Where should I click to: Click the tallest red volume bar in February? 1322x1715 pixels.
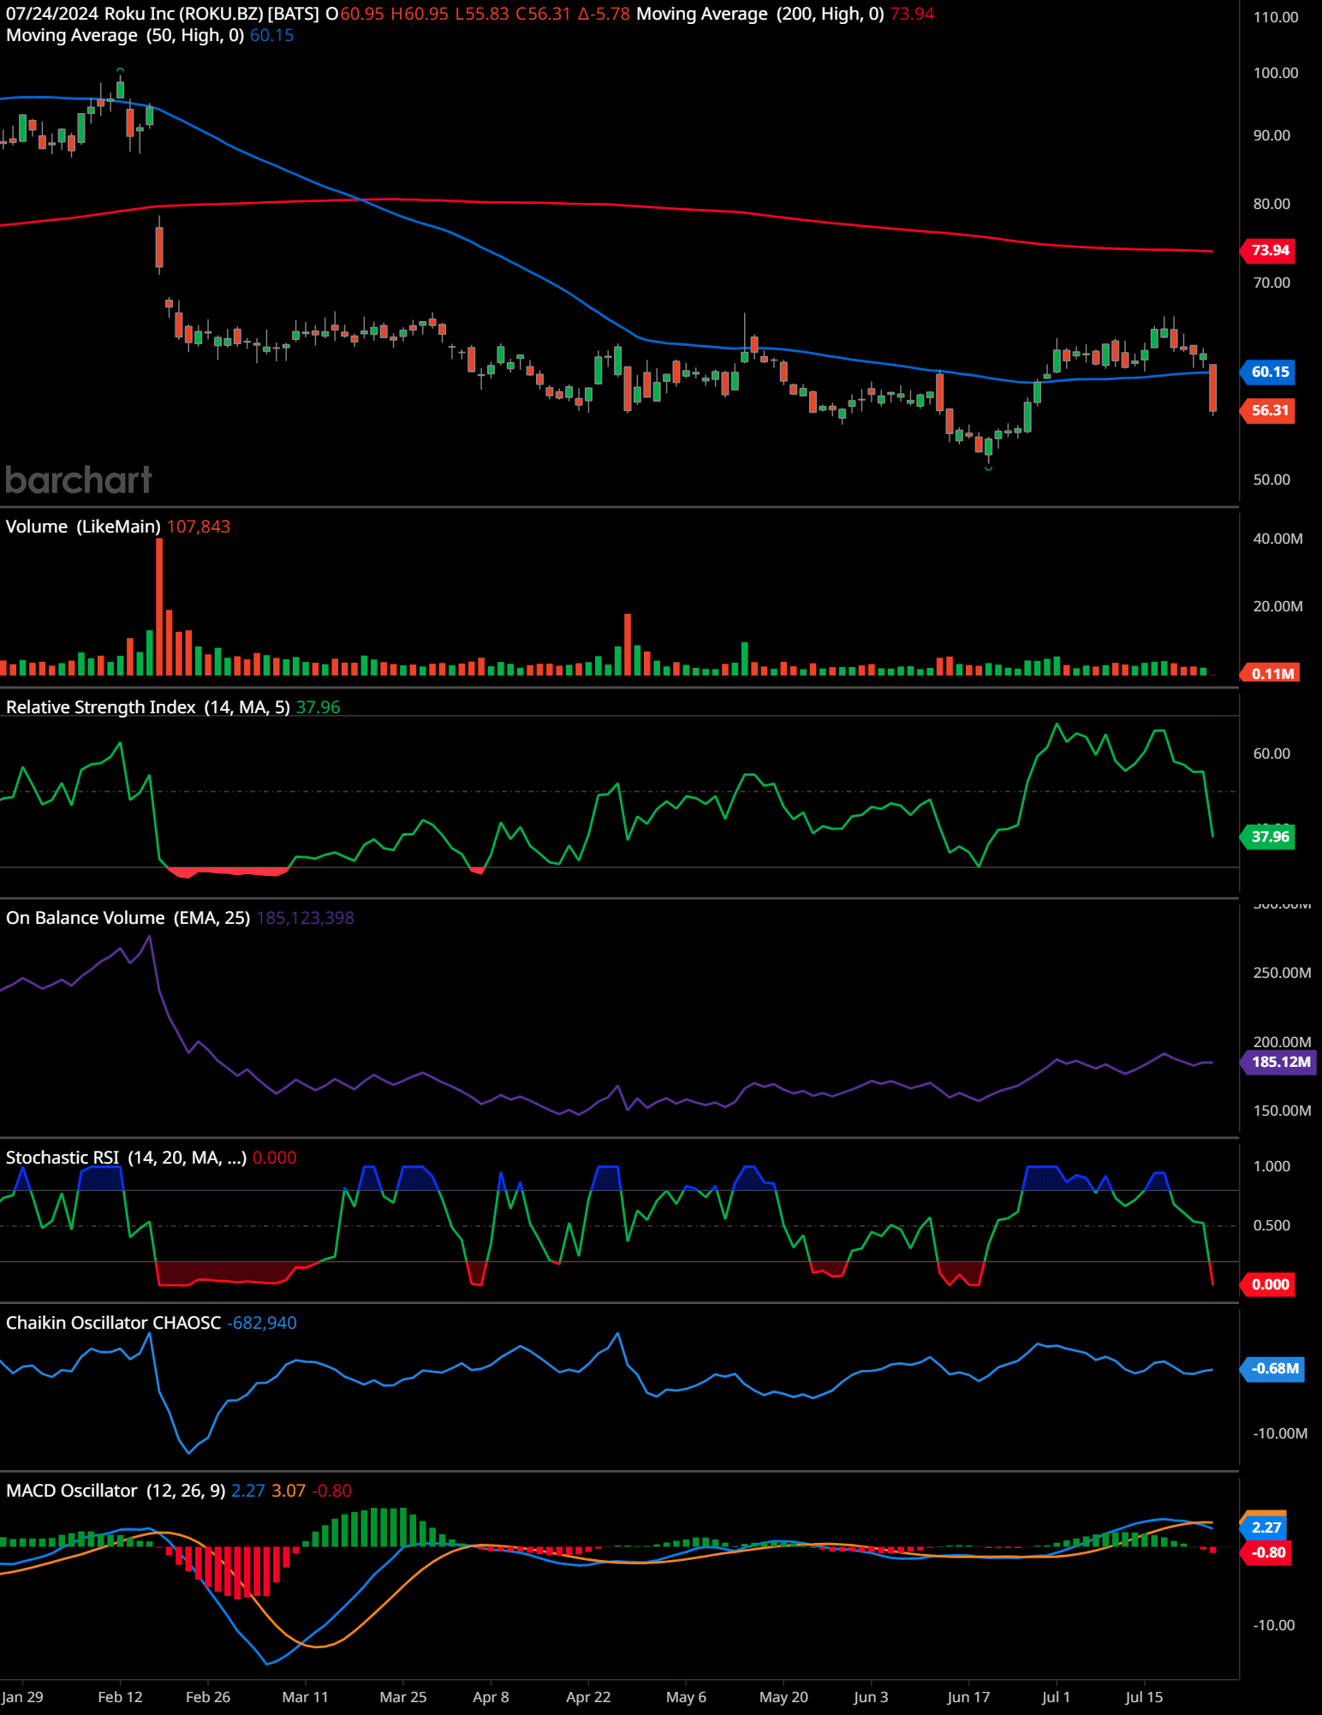pyautogui.click(x=159, y=607)
